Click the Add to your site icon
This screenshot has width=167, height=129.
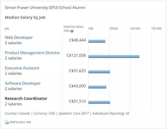tap(7, 122)
